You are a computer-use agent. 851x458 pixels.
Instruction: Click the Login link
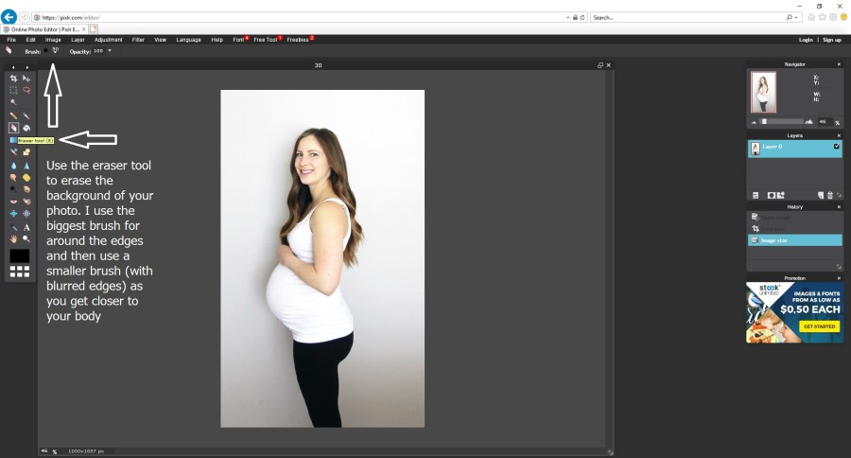[x=806, y=40]
